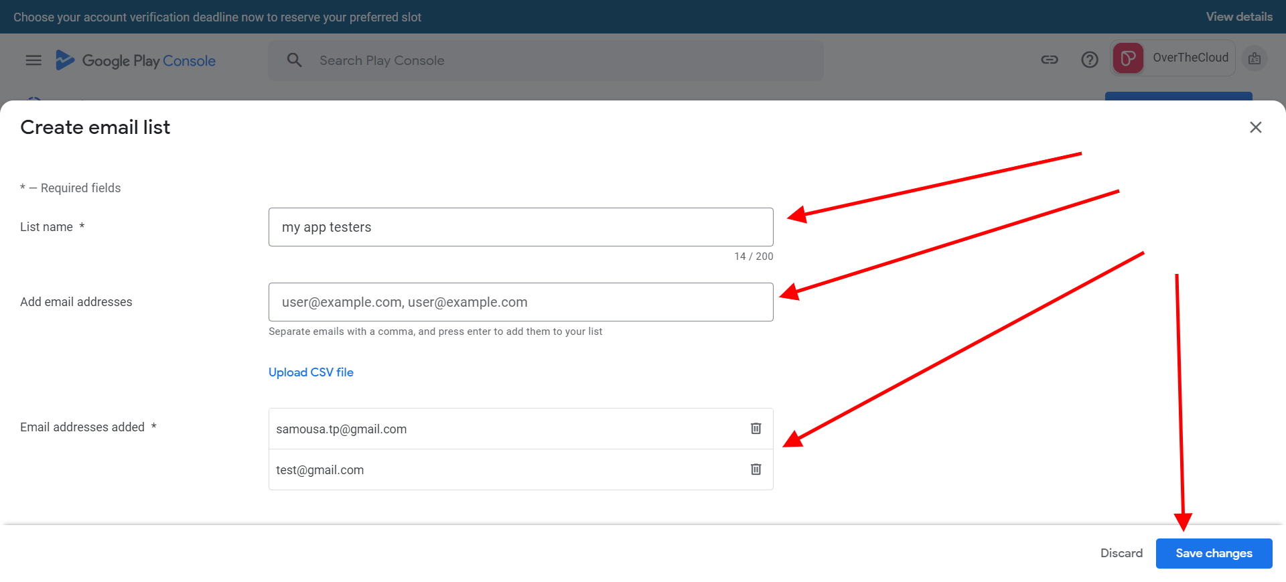Open the hamburger navigation menu
Image resolution: width=1286 pixels, height=582 pixels.
pos(33,60)
